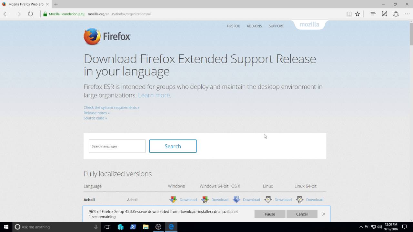Click the Acholi Windows download icon
This screenshot has width=413, height=232.
pos(173,199)
